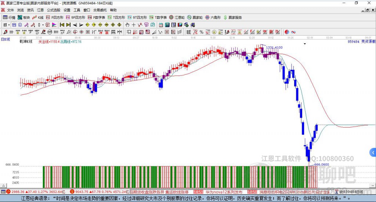Click the pink flag icon in toolbar
The image size is (376, 202).
(x=54, y=25)
